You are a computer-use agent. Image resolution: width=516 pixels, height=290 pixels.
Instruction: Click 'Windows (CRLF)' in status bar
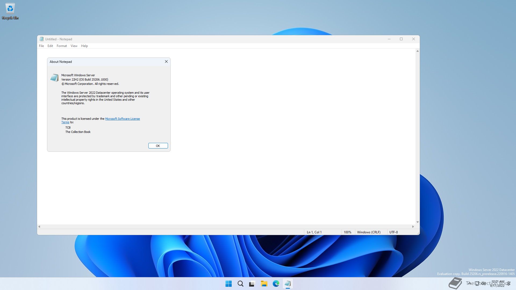tap(369, 232)
